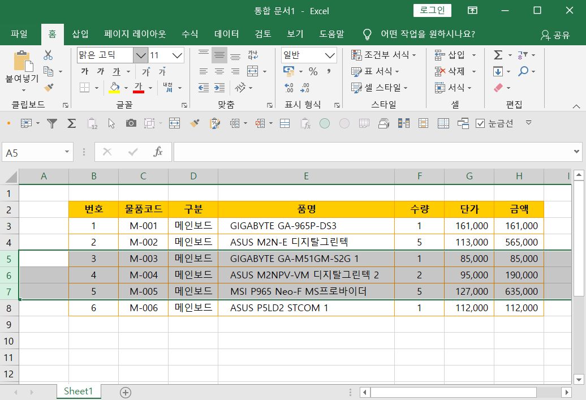The width and height of the screenshot is (586, 400).
Task: Click the Paste clipboard icon
Action: tap(23, 61)
